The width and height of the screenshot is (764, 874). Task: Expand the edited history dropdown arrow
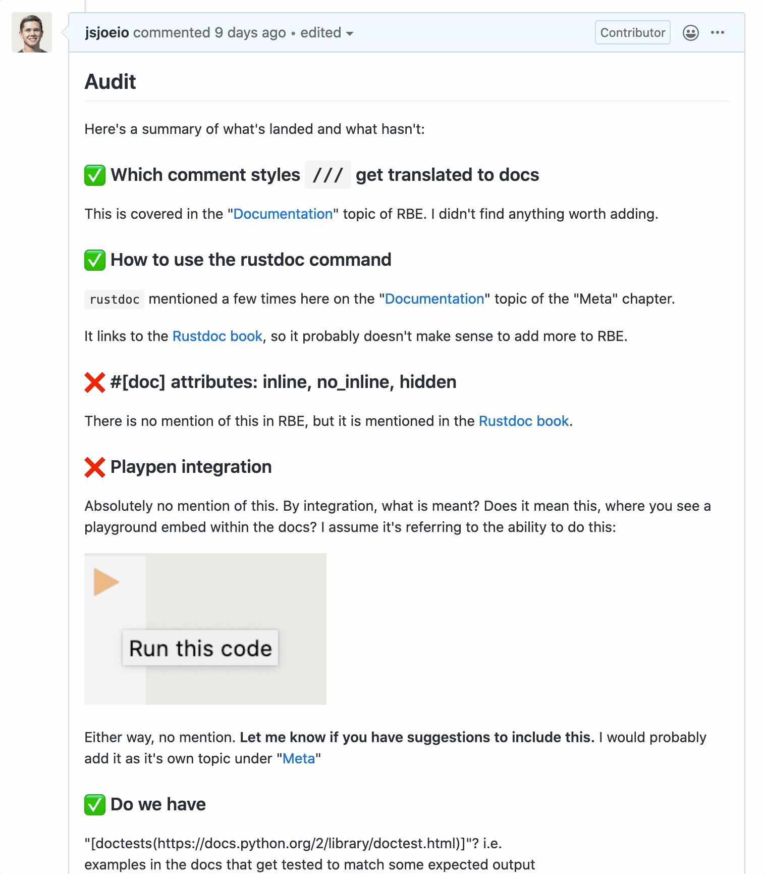pyautogui.click(x=350, y=34)
